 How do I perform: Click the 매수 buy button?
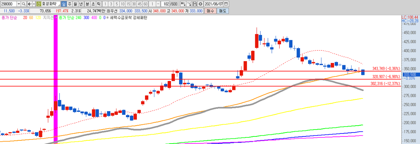(x=210, y=11)
